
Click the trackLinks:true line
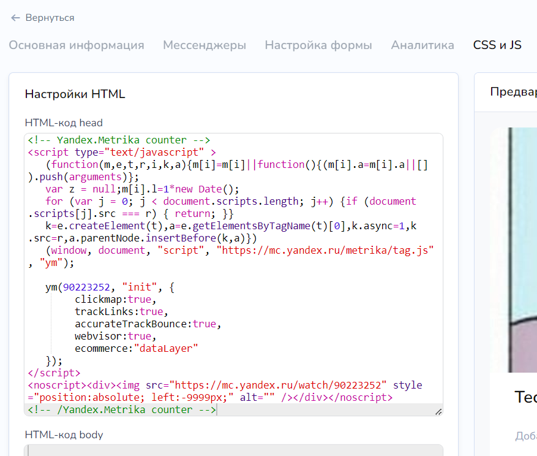click(121, 311)
